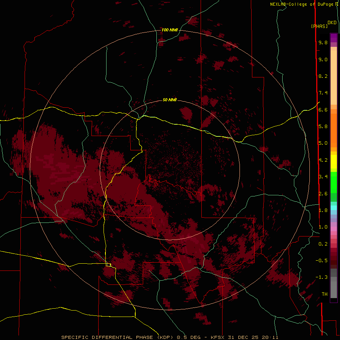
Task: Click the cyan segment of the color bar
Action: pyautogui.click(x=334, y=208)
